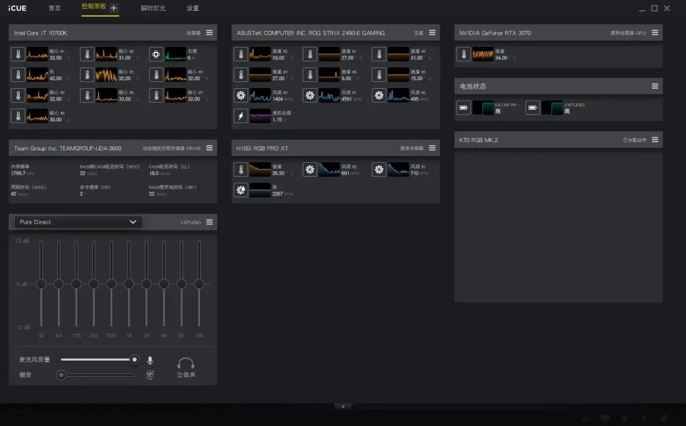Click the 500 Hz equalizer band slider
686x426 pixels.
(x=111, y=284)
